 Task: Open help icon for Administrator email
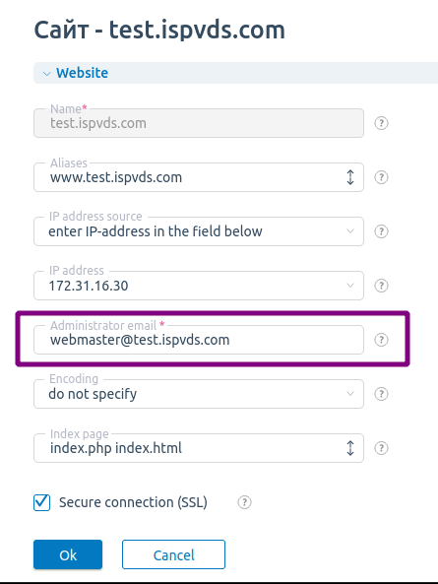click(381, 340)
